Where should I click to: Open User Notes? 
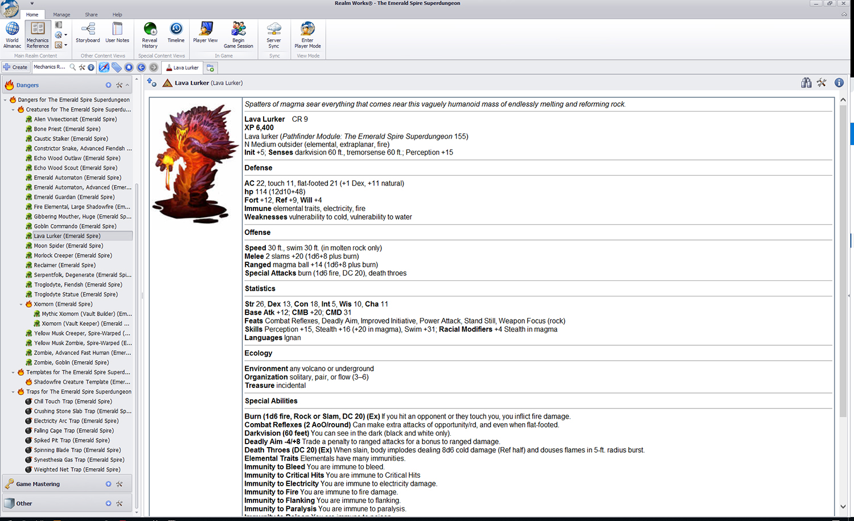[117, 33]
